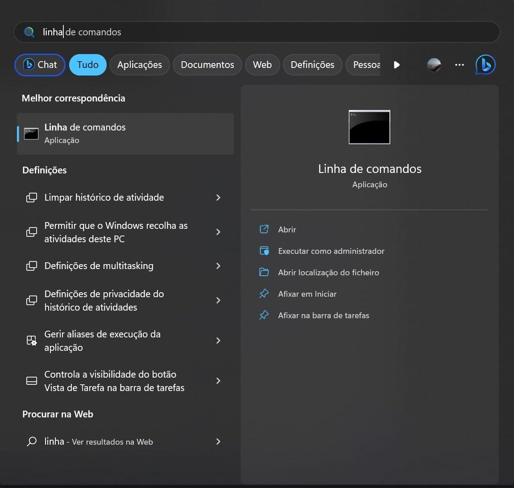
Task: Click the search magnifier icon in search box
Action: (29, 32)
